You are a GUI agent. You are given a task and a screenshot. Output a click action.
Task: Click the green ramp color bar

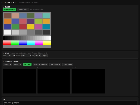coord(15,43)
